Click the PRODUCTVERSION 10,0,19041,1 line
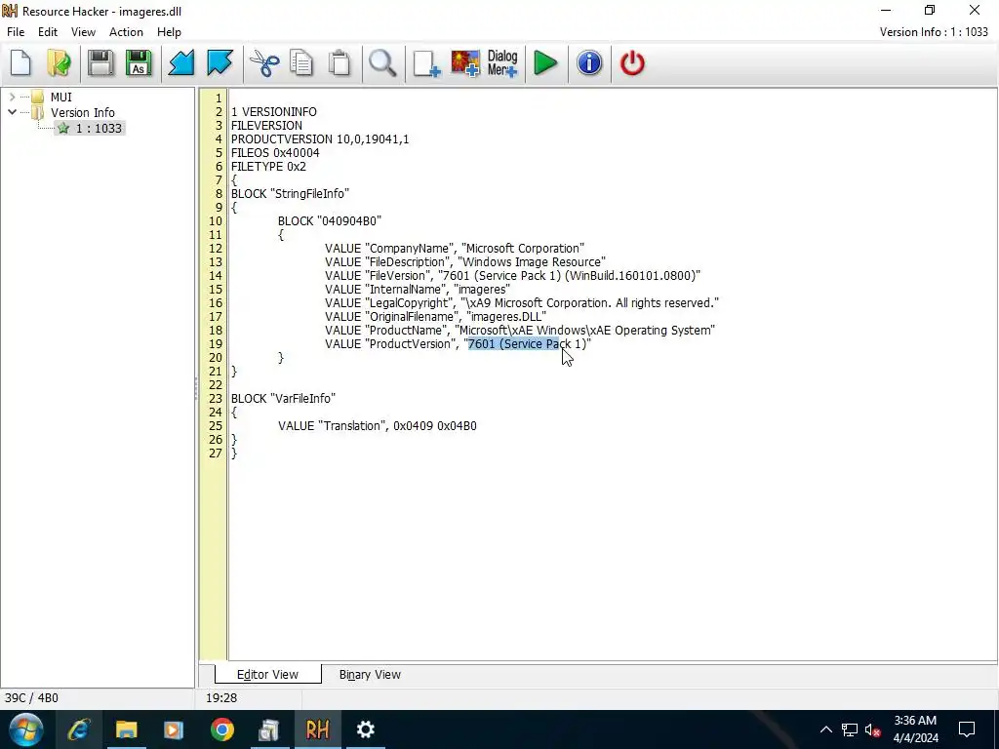Viewport: 999px width, 749px height. tap(320, 138)
